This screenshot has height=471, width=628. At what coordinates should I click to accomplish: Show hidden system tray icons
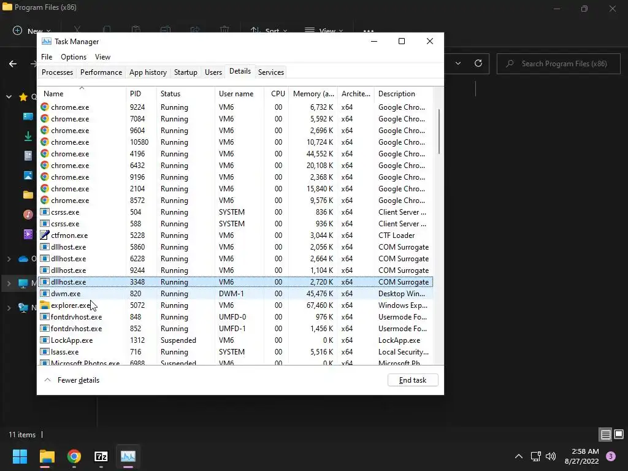(519, 456)
